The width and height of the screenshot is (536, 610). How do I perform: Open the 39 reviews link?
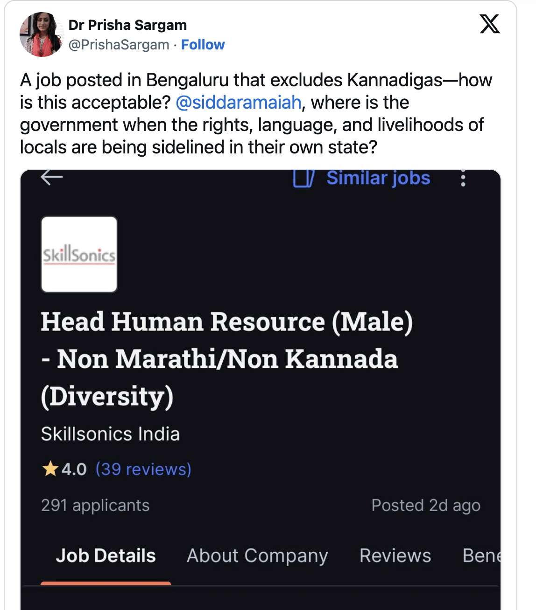pyautogui.click(x=143, y=469)
